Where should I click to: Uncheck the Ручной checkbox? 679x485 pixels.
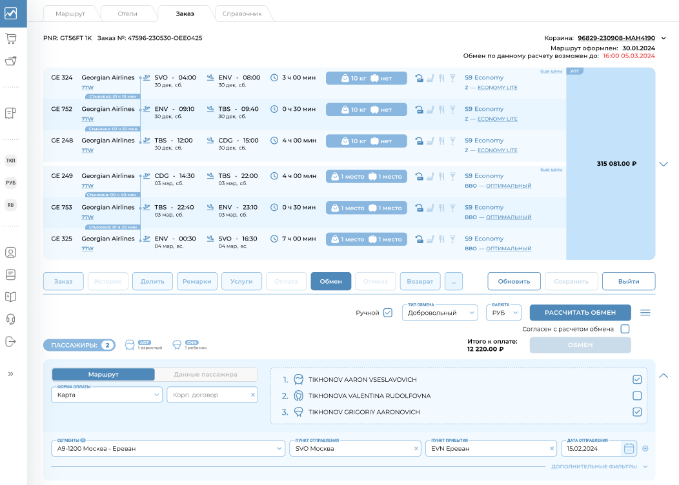pyautogui.click(x=388, y=312)
